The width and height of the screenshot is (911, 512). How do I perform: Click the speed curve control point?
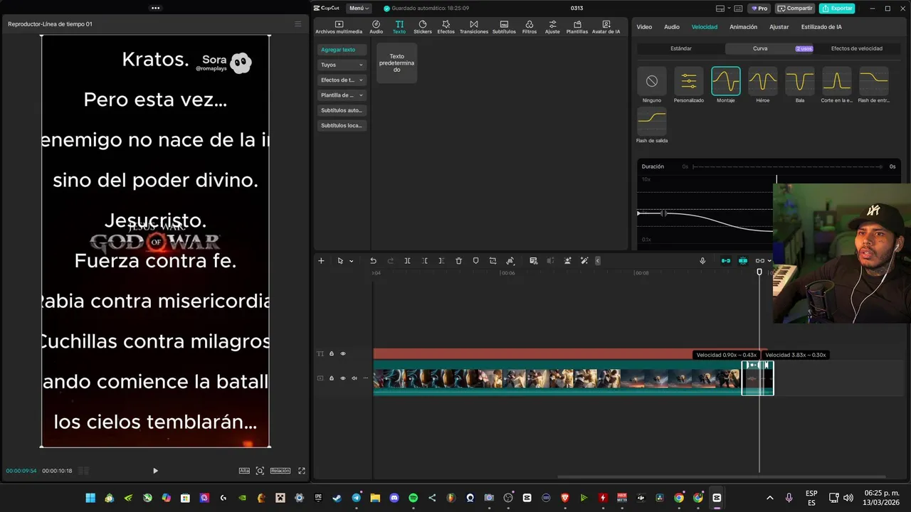point(663,213)
